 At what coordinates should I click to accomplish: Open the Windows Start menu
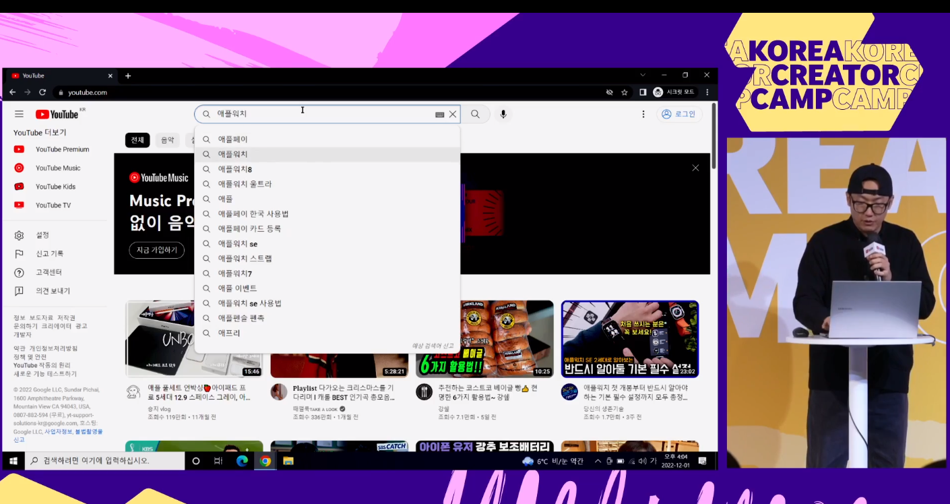[12, 461]
